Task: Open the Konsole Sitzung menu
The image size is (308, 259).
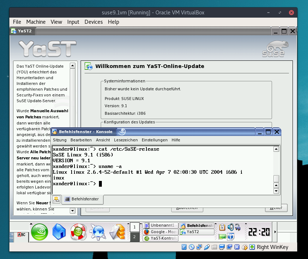Action: pyautogui.click(x=60, y=140)
